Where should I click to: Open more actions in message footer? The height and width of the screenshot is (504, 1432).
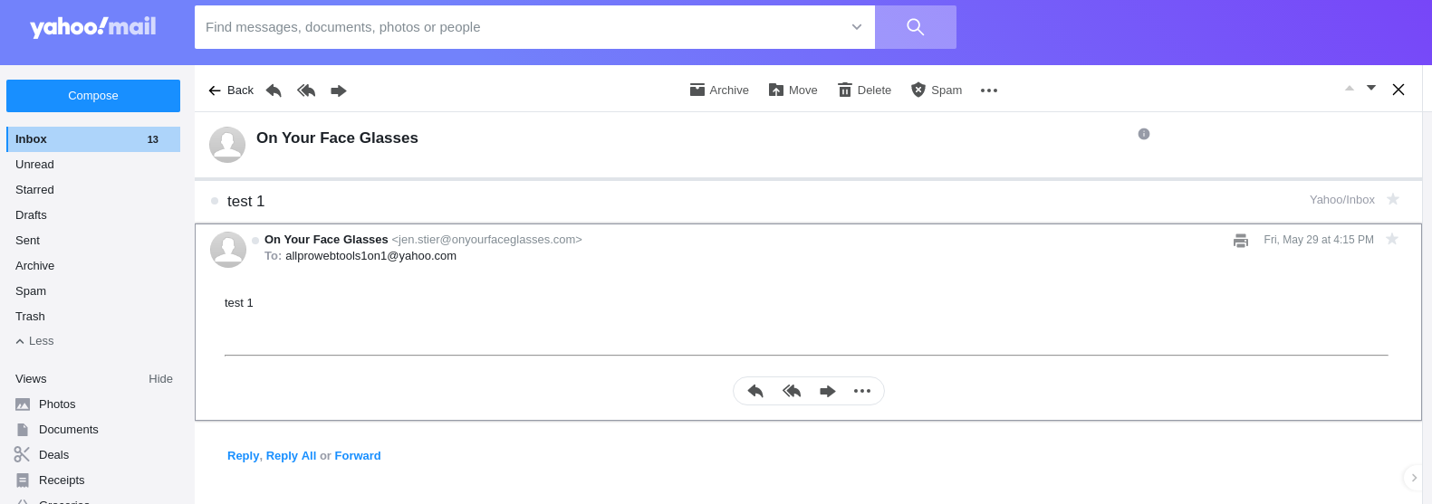tap(862, 391)
